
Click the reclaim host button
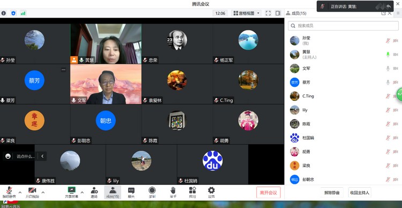360,192
